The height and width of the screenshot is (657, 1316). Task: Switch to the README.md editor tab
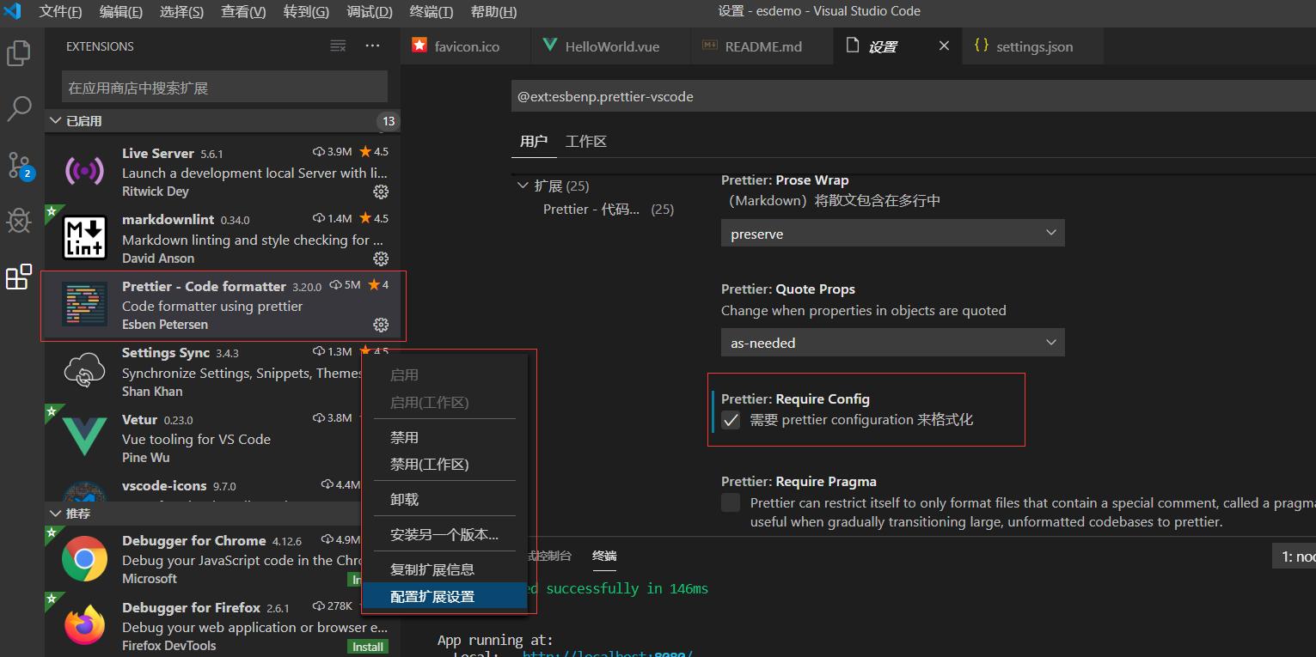(x=762, y=46)
